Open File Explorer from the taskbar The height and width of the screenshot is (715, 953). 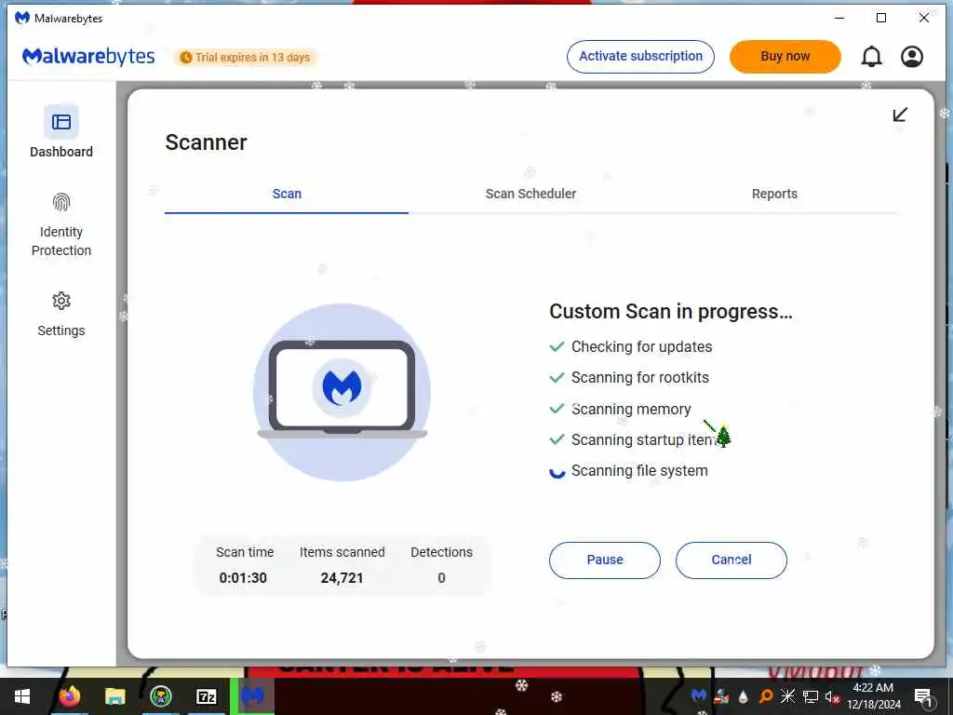coord(114,696)
